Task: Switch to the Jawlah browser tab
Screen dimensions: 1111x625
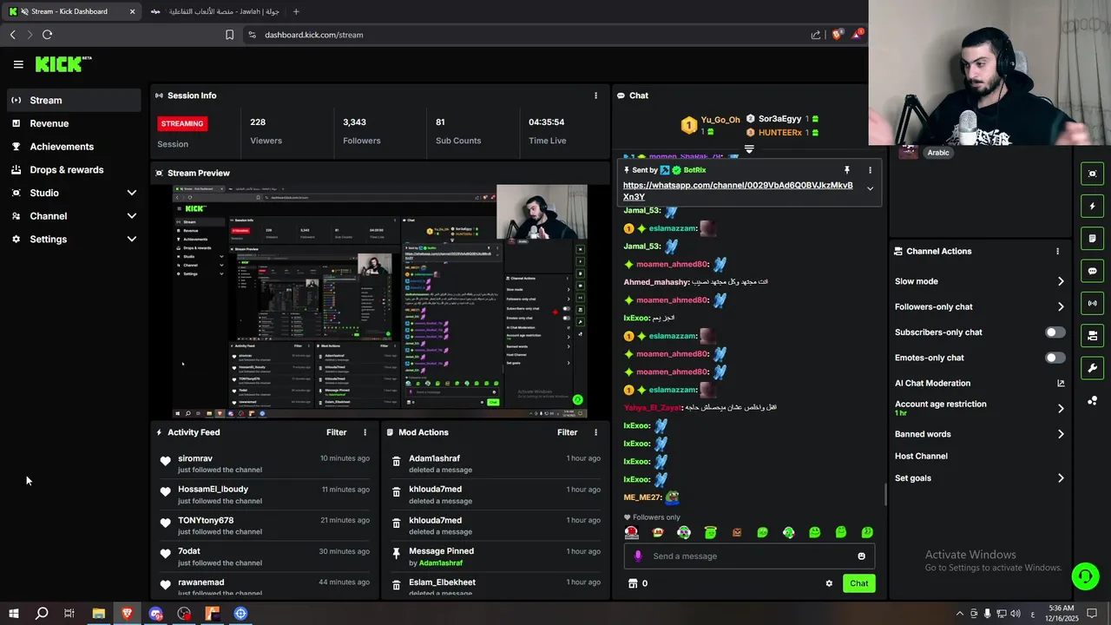Action: click(214, 11)
